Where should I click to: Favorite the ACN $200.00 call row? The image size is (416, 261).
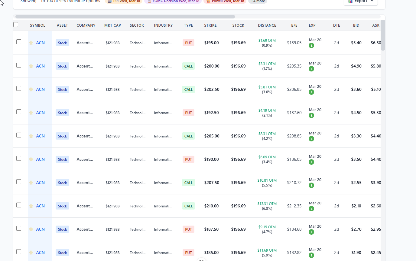31,66
